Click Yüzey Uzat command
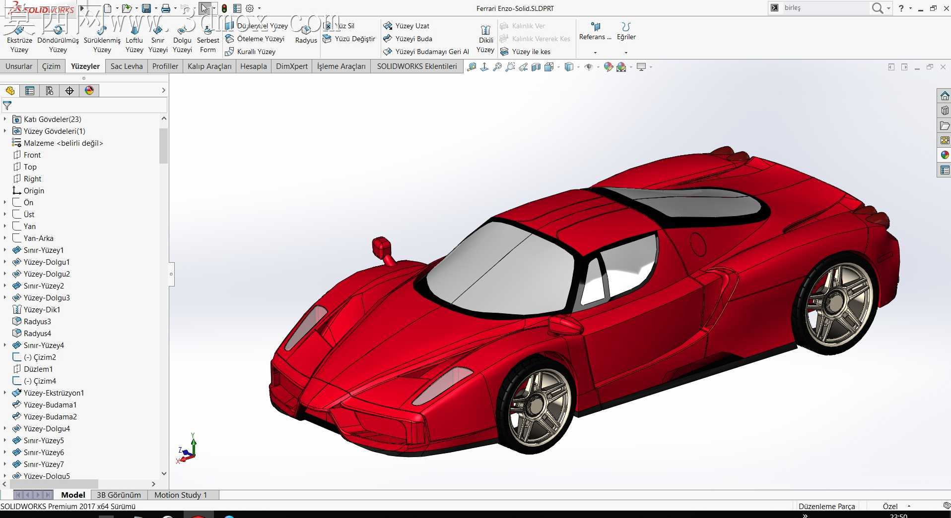Viewport: 951px width, 518px height. [x=407, y=26]
